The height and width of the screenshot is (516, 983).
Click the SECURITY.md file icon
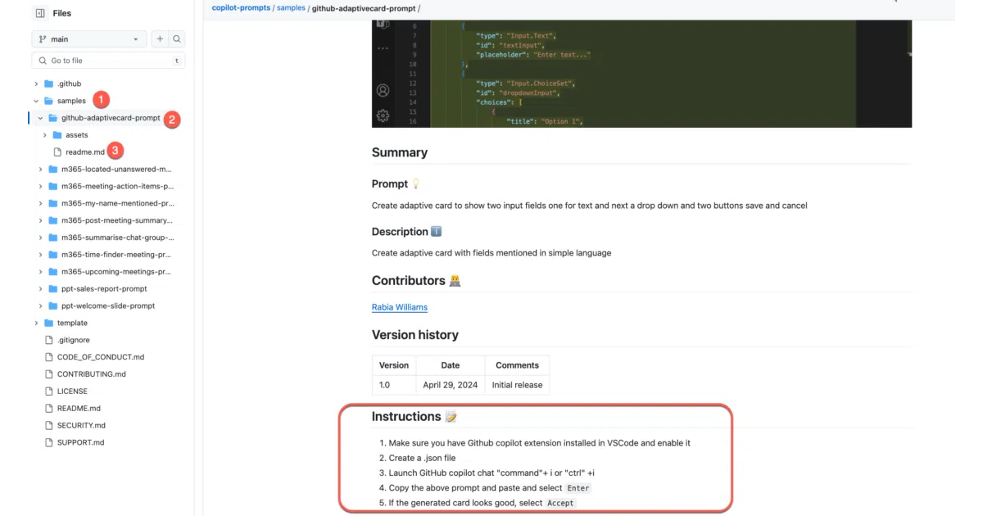point(49,425)
